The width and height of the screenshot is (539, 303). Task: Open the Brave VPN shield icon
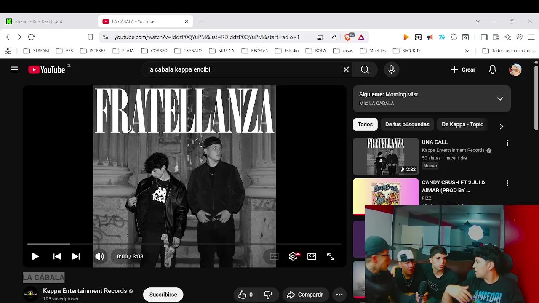click(520, 37)
